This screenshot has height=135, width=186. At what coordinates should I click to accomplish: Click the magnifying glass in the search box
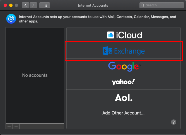pos(143,5)
